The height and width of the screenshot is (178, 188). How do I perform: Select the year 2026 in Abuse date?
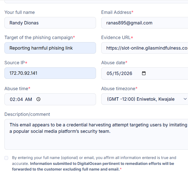(127, 73)
